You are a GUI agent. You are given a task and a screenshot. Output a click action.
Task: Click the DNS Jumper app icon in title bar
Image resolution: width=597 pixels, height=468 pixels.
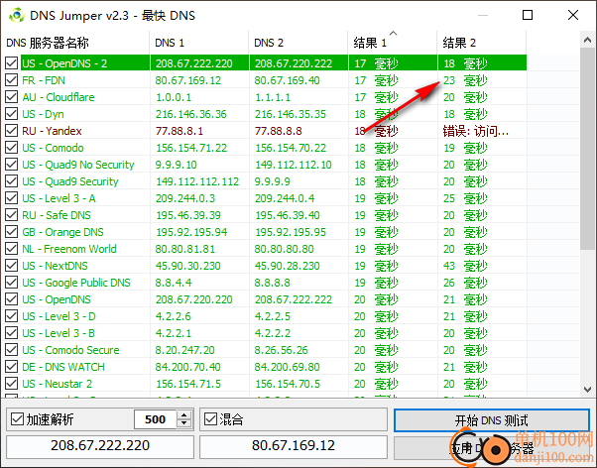[17, 16]
